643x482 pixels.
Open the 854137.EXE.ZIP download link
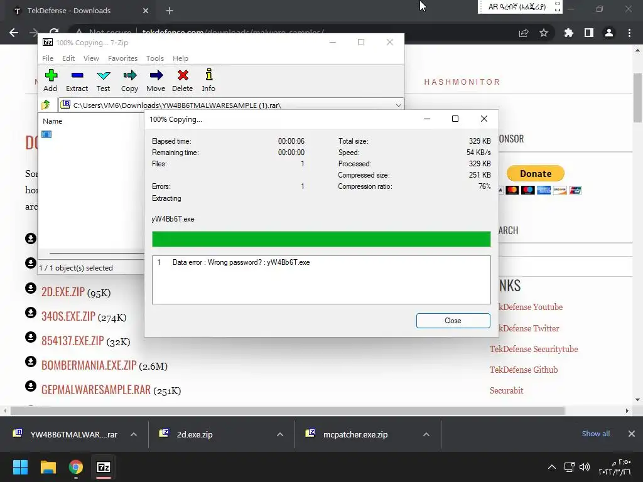pyautogui.click(x=73, y=340)
